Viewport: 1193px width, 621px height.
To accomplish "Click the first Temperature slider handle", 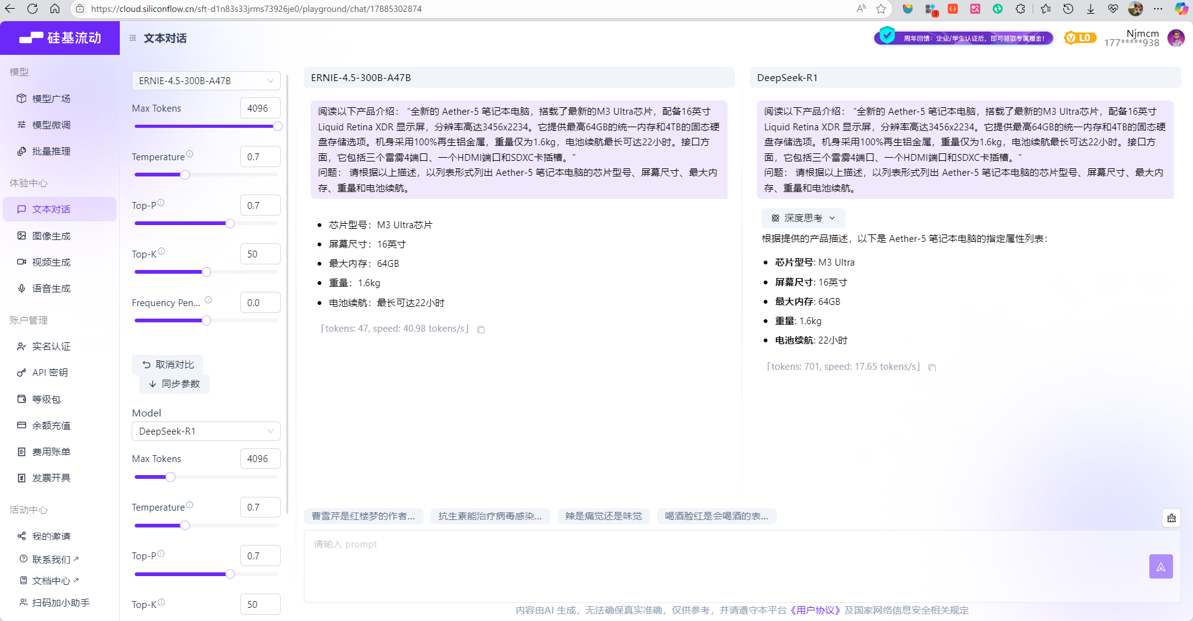I will 185,175.
